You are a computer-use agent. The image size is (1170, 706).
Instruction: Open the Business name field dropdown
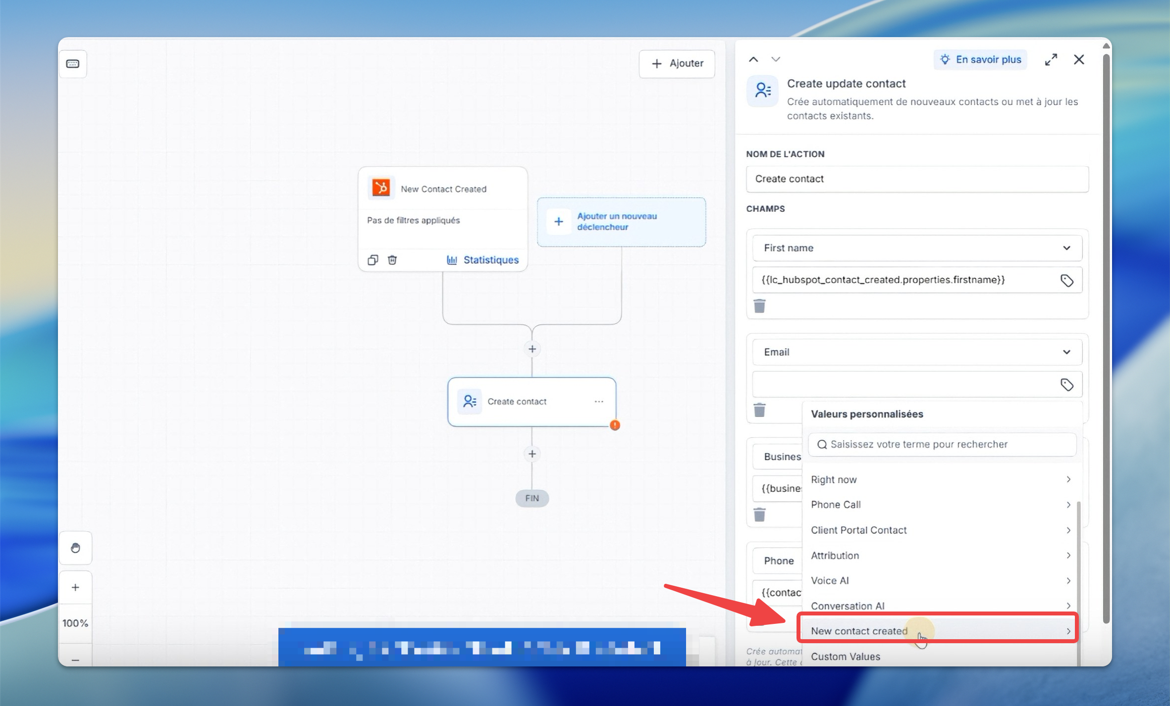pyautogui.click(x=778, y=457)
